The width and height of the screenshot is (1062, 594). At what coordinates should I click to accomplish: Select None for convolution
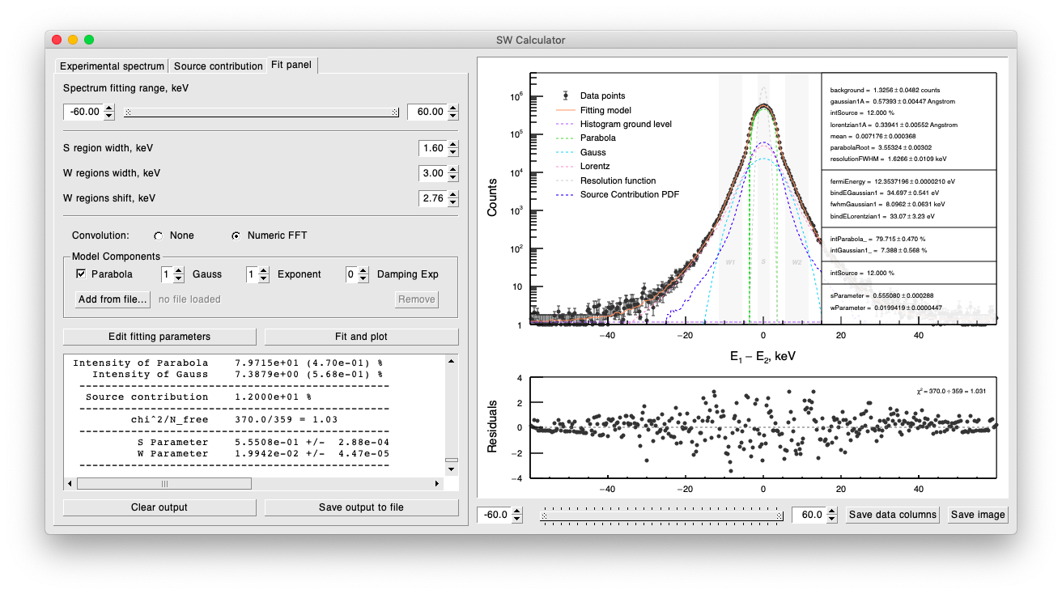point(159,235)
